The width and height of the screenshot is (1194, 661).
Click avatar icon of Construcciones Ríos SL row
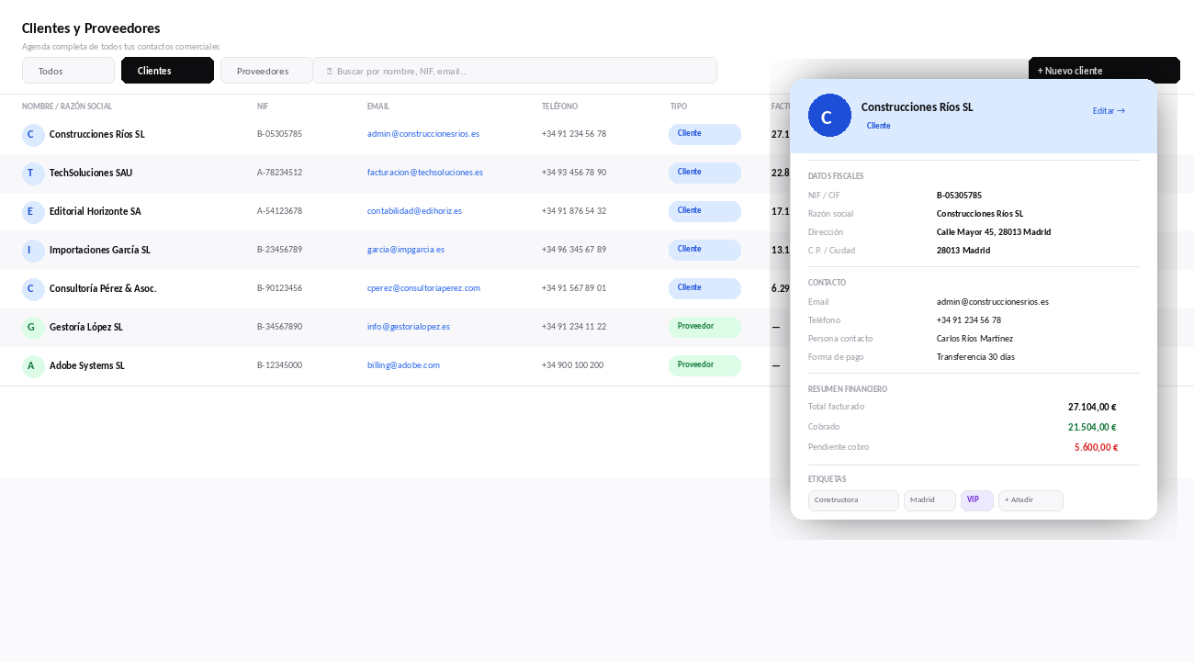33,135
